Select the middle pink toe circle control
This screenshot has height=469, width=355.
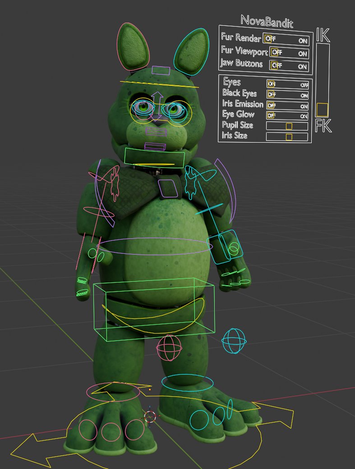click(x=111, y=432)
